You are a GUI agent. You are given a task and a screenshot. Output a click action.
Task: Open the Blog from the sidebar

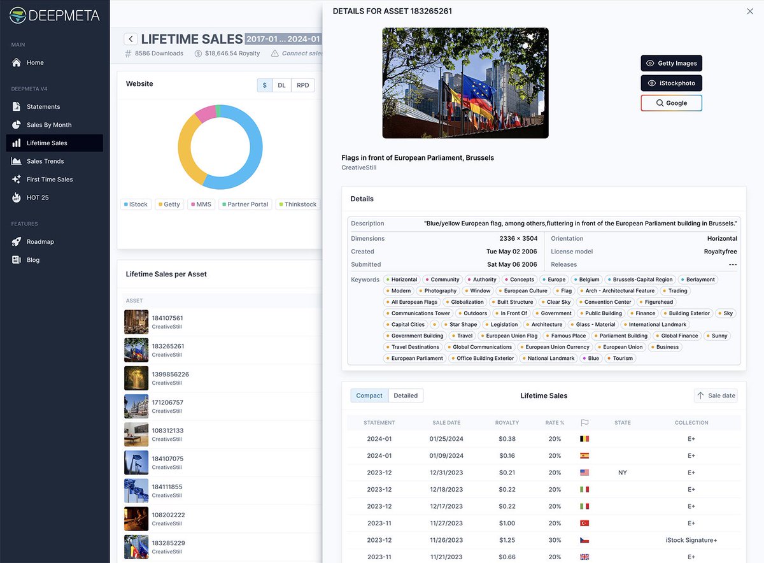[16, 259]
